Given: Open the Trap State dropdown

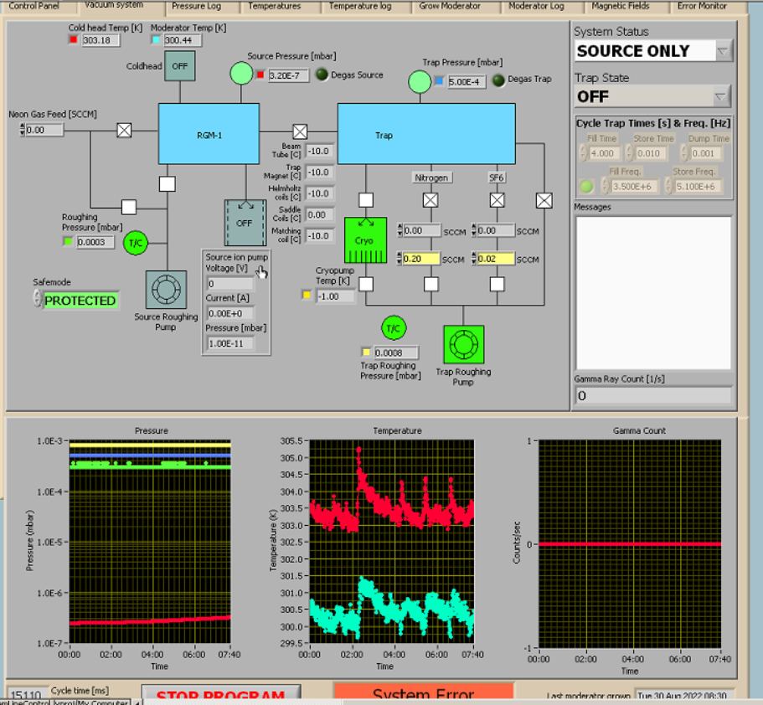Looking at the screenshot, I should [723, 96].
